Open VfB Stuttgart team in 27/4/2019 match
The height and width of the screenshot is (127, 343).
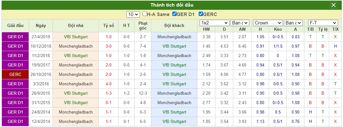[x=76, y=37]
